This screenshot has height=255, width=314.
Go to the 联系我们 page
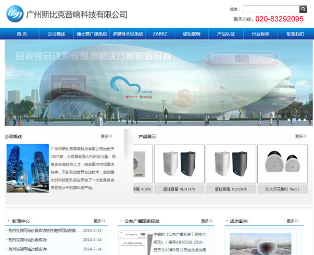[x=295, y=34]
